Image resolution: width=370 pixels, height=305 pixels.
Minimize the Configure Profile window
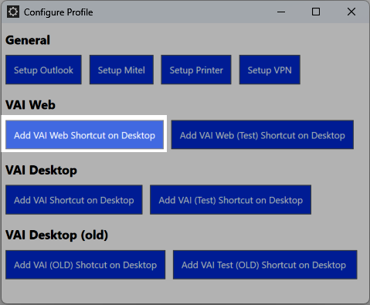coord(281,12)
